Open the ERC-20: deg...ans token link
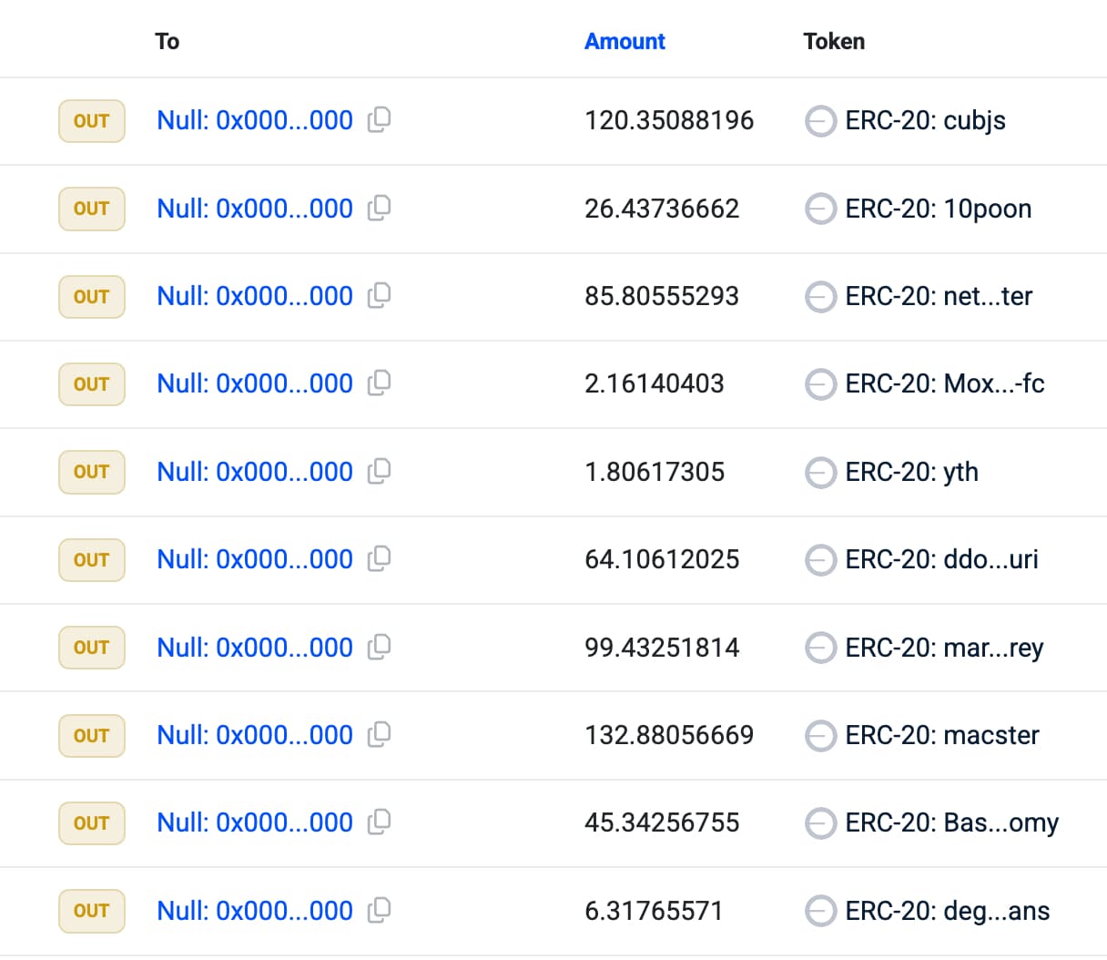The height and width of the screenshot is (960, 1107). click(x=947, y=911)
